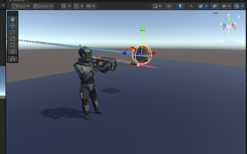The width and height of the screenshot is (247, 154).
Task: Click the increment snapping ruler icon
Action: 89,6
